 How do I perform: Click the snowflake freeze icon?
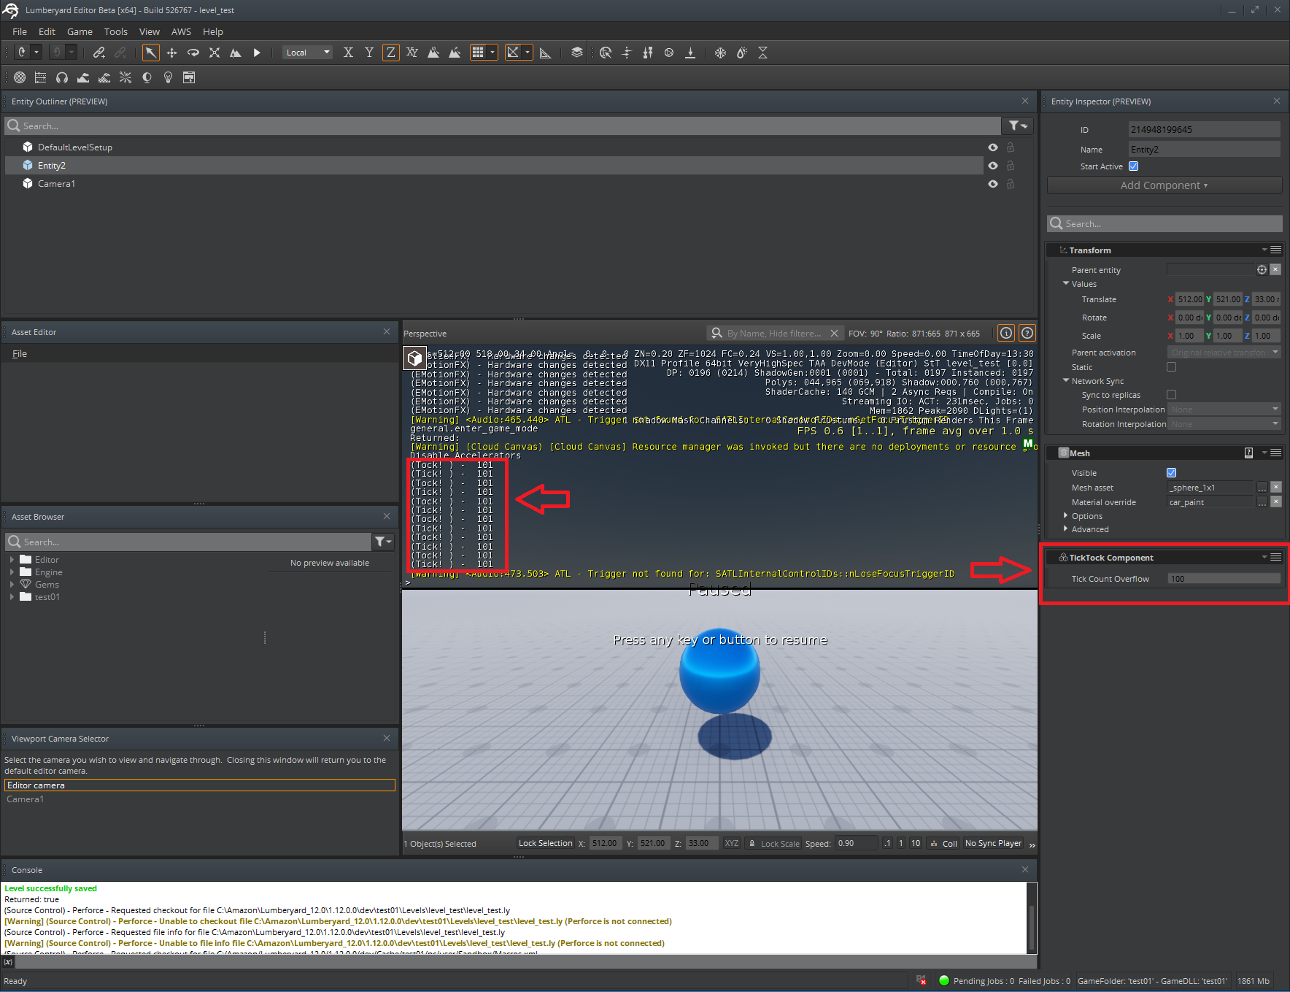720,53
